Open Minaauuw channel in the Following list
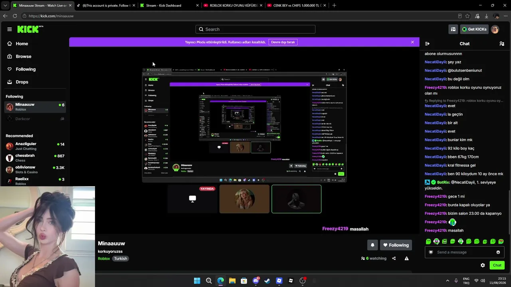511x287 pixels. click(x=35, y=107)
